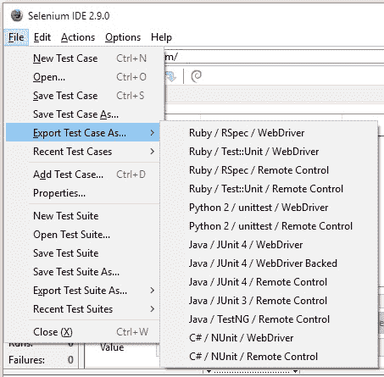Export as Ruby / Test::Unit / WebDriver
The height and width of the screenshot is (377, 384).
pos(269,152)
